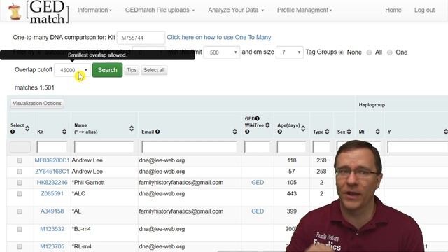
Task: Open GED link for *AL row
Action: click(x=258, y=211)
